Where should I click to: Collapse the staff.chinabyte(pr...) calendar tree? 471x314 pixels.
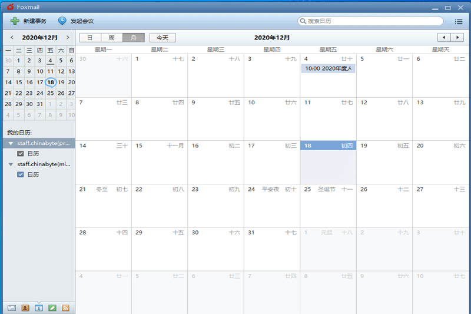coord(11,143)
